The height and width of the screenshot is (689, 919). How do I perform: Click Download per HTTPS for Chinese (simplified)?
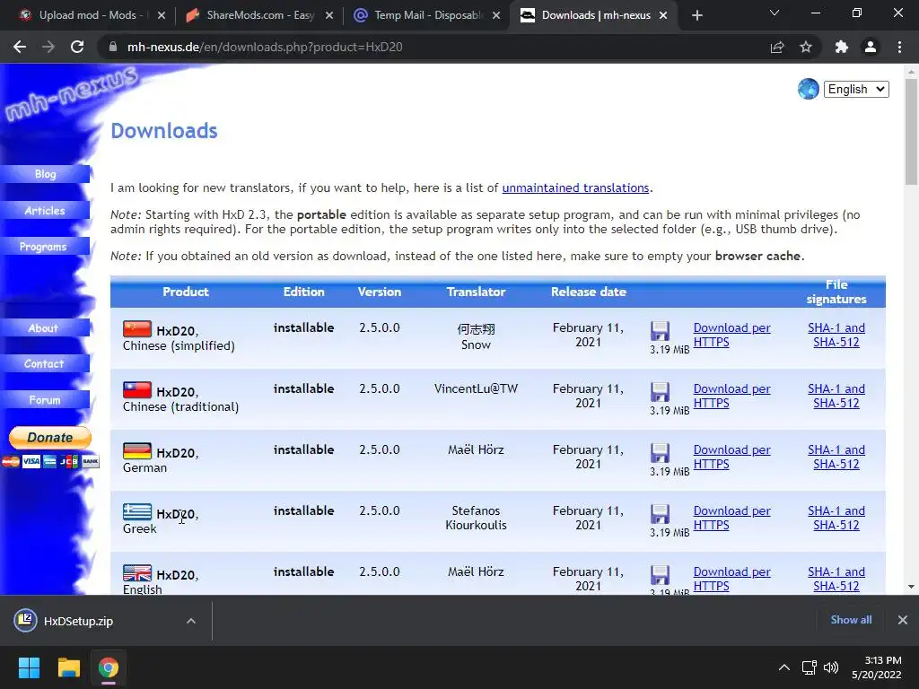coord(731,336)
